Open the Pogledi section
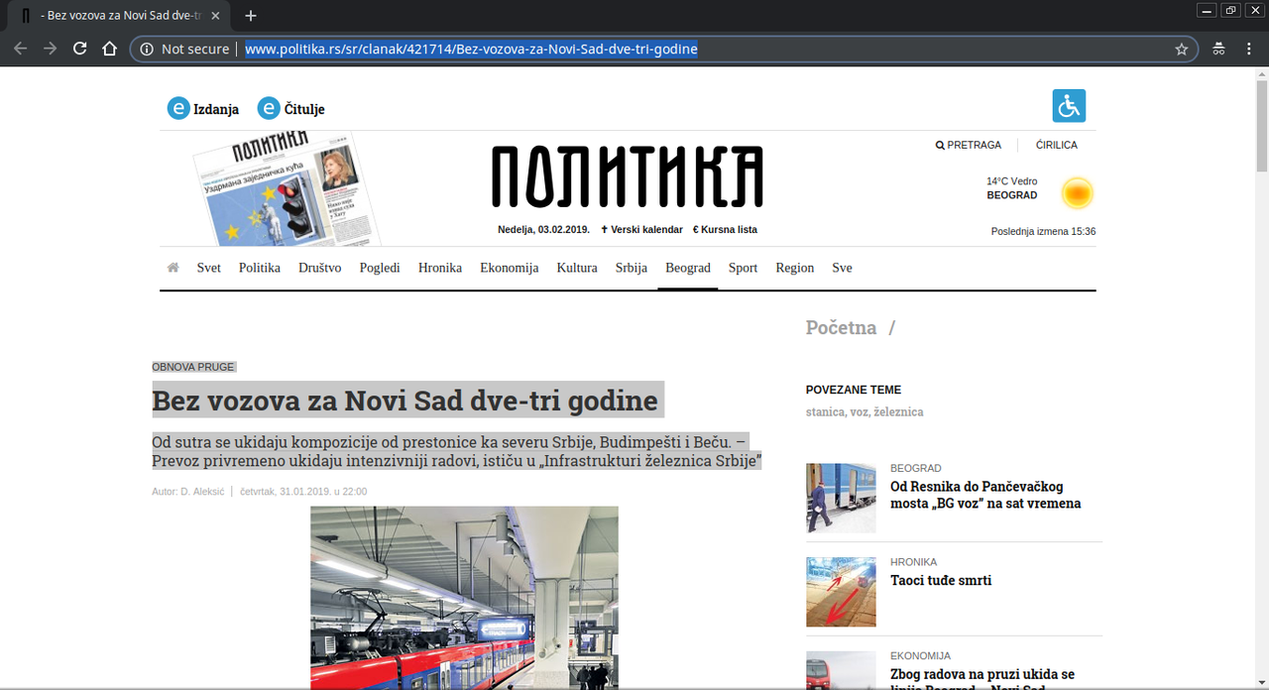 [380, 268]
